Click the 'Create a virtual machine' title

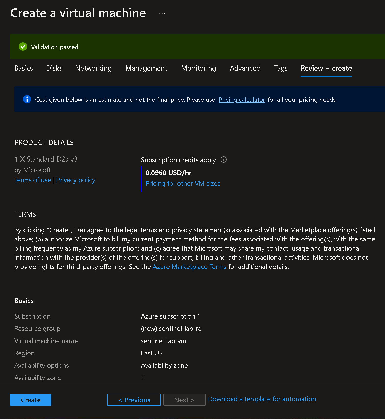click(78, 13)
